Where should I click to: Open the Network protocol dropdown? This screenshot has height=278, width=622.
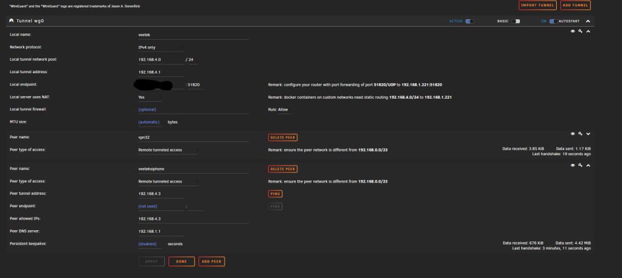(160, 48)
